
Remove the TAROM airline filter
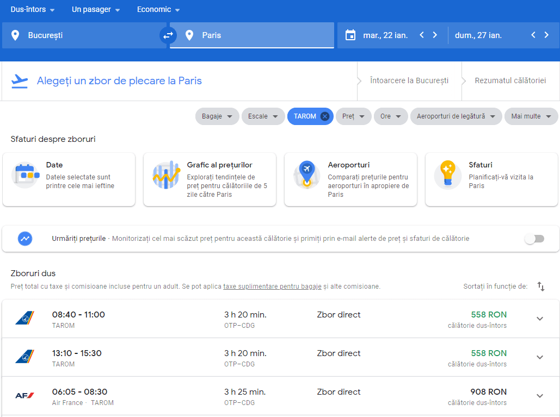coord(325,116)
